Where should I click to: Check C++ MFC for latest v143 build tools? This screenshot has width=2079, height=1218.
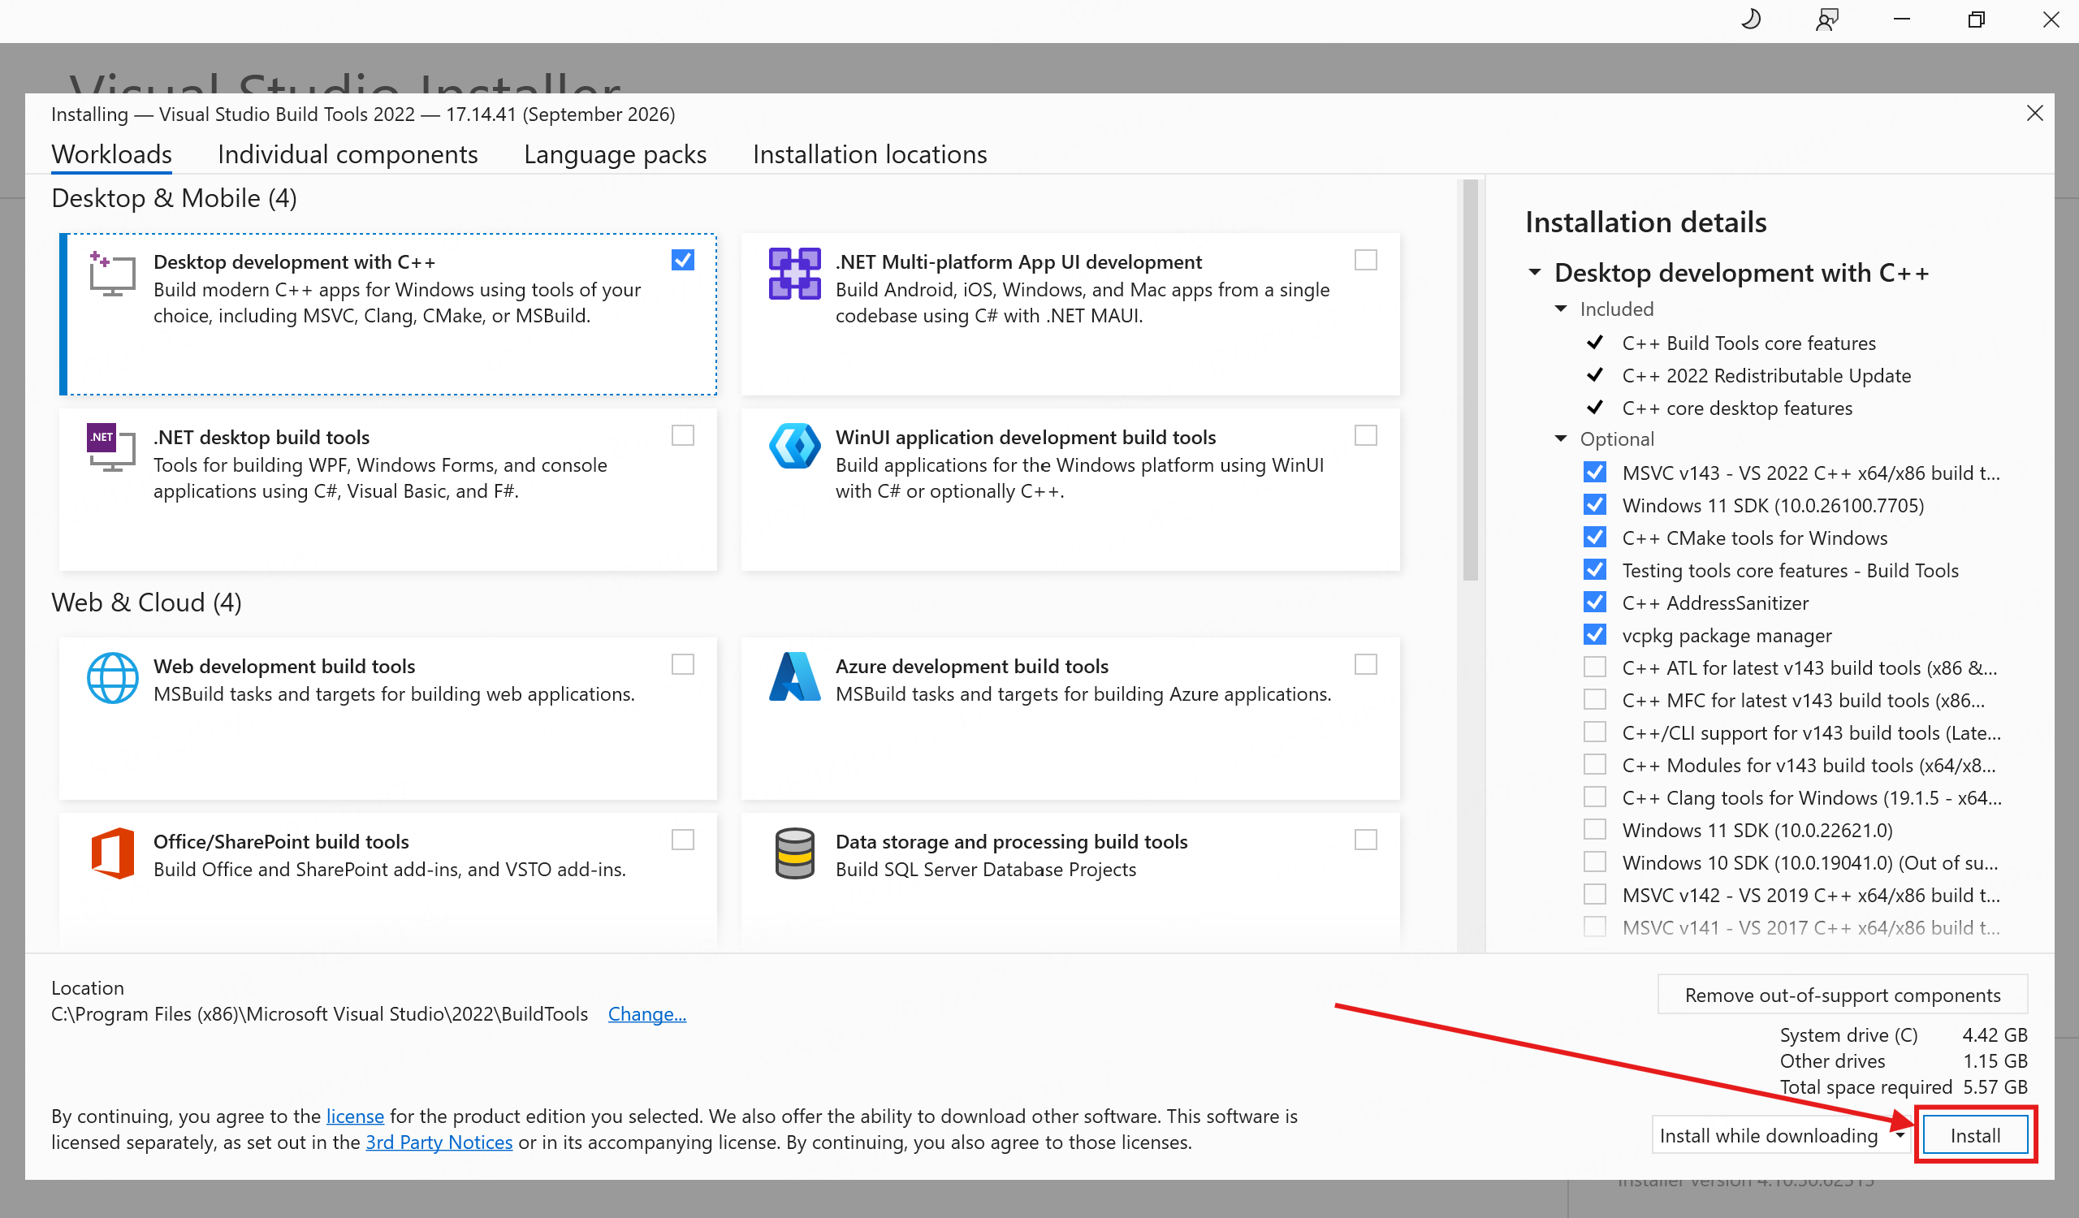(x=1595, y=700)
